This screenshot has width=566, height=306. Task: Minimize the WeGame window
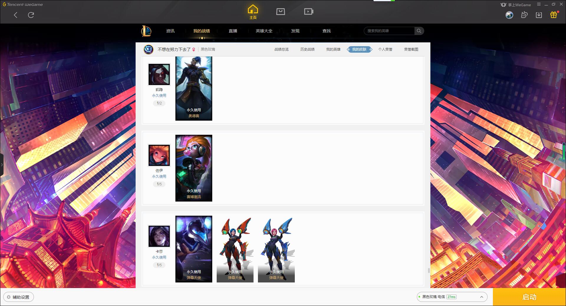point(546,4)
